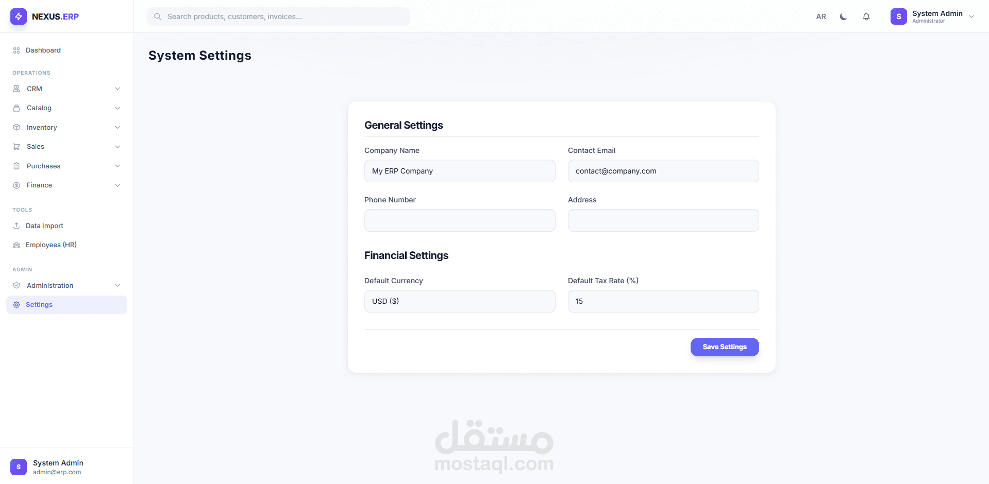Expand the Finance menu chevron
The image size is (989, 484).
[x=118, y=185]
